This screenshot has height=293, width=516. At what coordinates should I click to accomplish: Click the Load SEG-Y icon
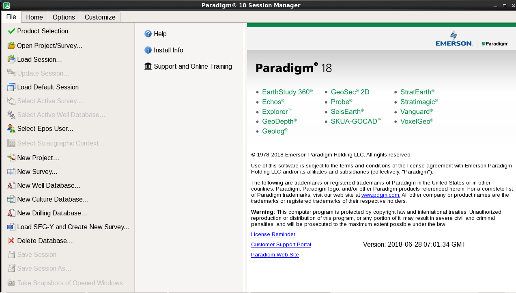coord(11,227)
